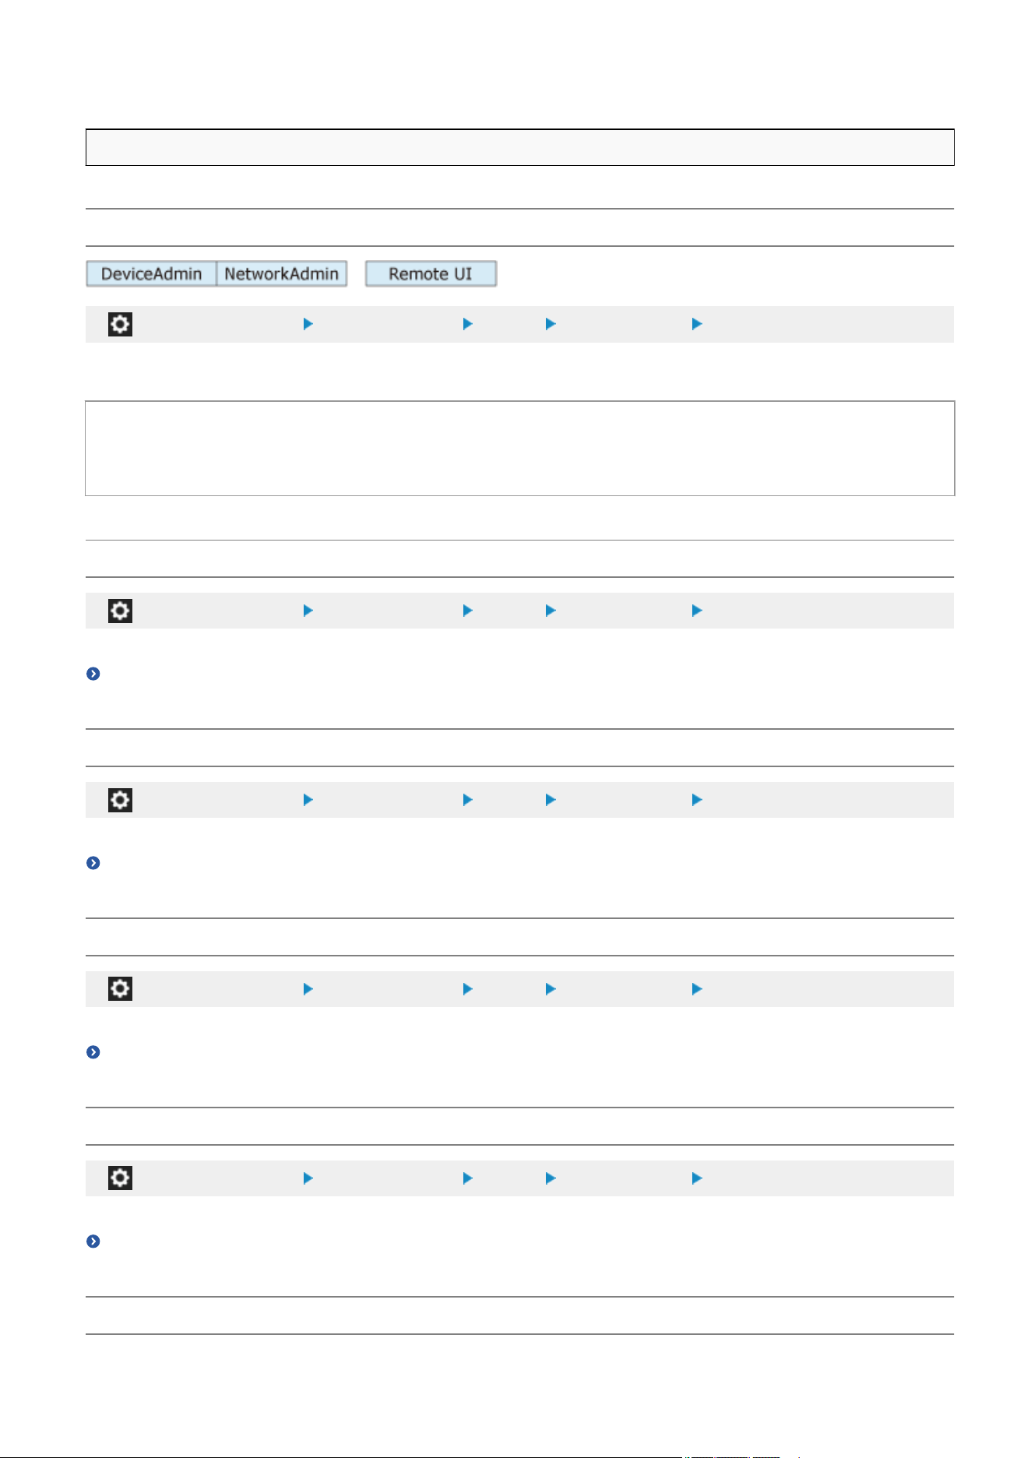Click the NetworkAdmin badge

(x=282, y=273)
